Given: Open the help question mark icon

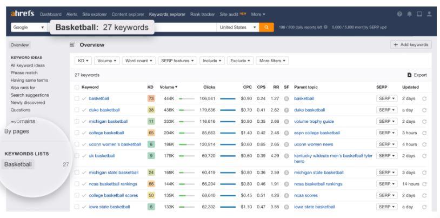Looking at the screenshot, I should click(399, 14).
